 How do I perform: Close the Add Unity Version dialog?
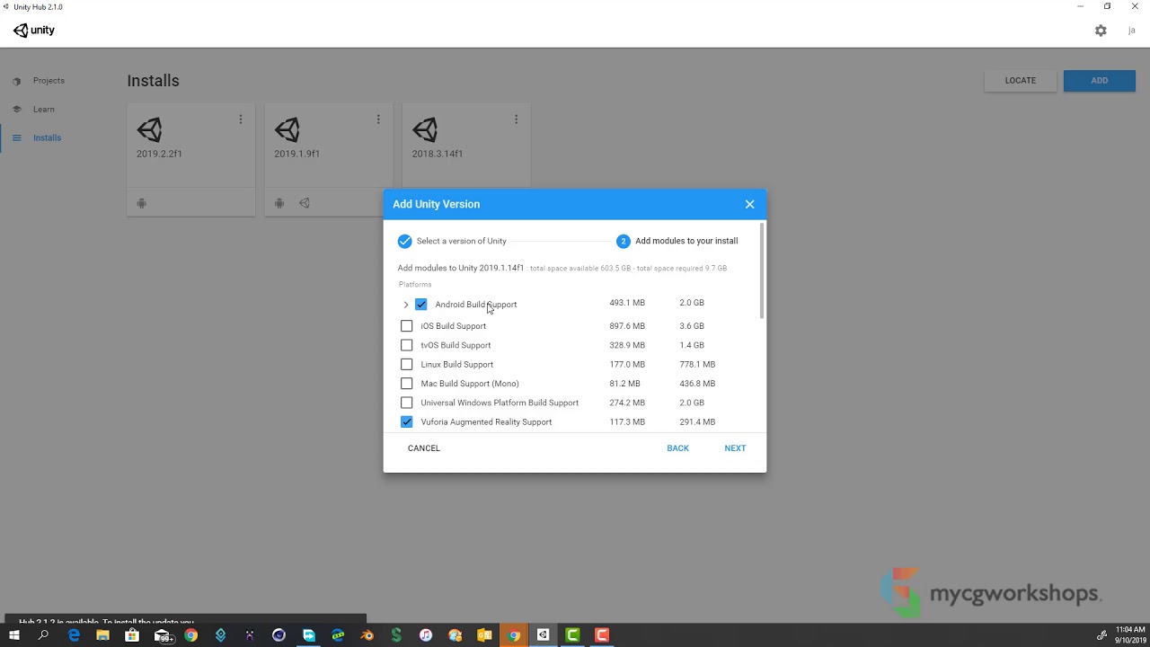pyautogui.click(x=749, y=204)
